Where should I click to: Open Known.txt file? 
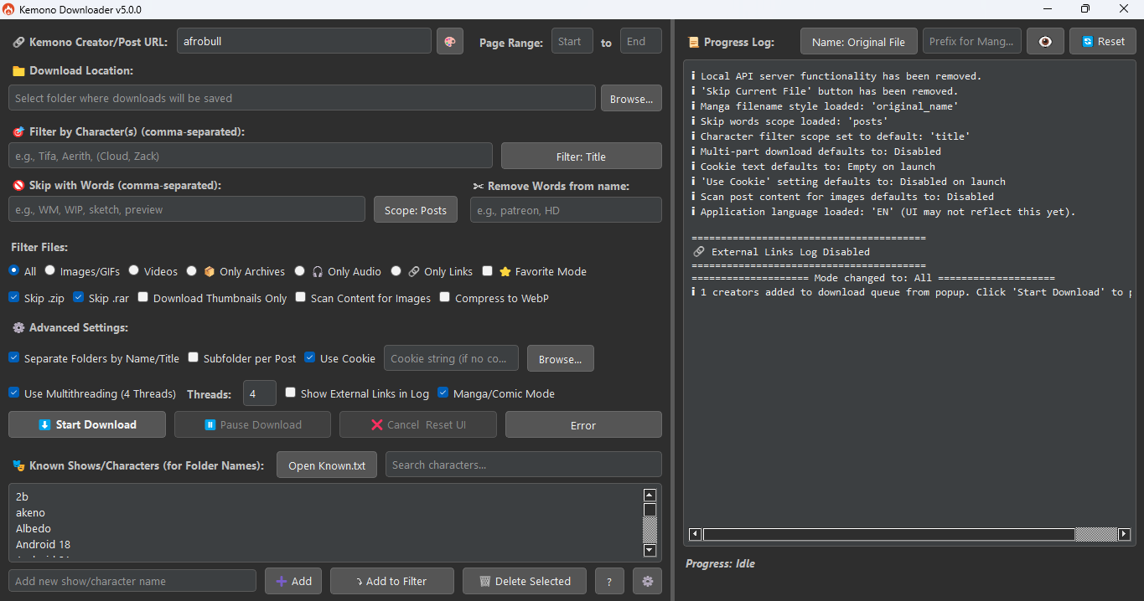click(x=327, y=465)
